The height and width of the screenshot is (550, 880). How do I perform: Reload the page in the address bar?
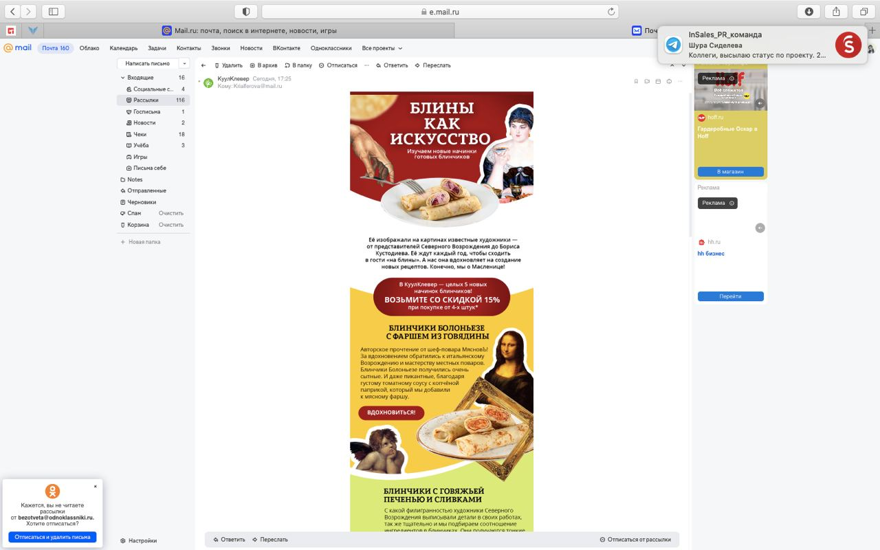click(x=610, y=12)
